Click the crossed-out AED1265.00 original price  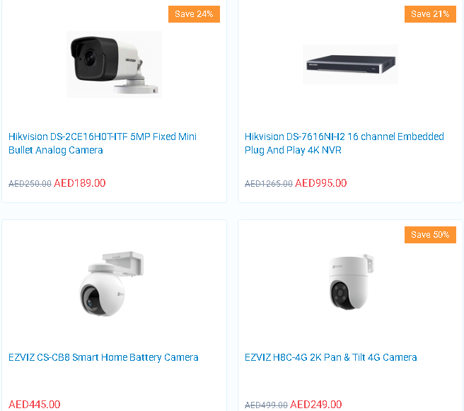point(268,184)
